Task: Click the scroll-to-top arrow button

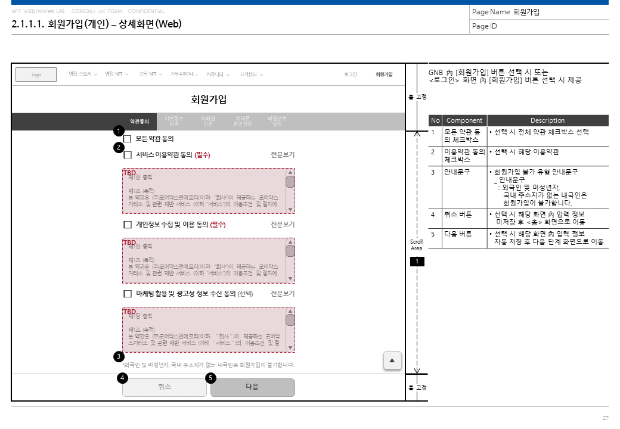Action: pyautogui.click(x=392, y=360)
